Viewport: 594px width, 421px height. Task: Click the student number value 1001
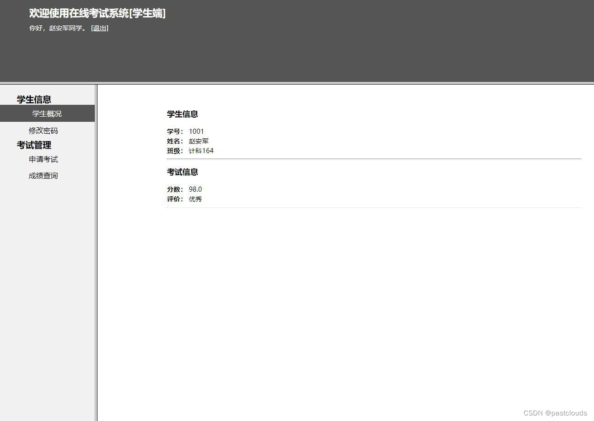(x=196, y=131)
